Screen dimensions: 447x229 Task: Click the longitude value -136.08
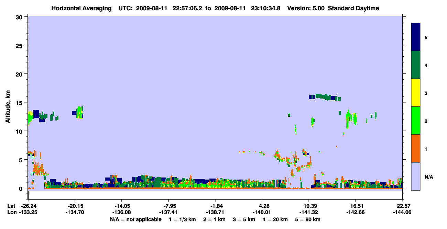(x=122, y=212)
